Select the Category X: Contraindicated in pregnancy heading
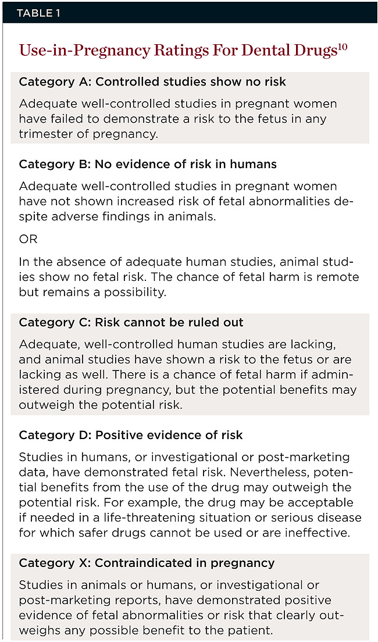 pos(147,563)
